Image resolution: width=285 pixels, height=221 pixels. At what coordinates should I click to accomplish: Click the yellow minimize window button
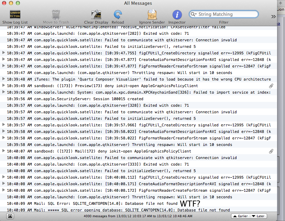[x=11, y=3]
